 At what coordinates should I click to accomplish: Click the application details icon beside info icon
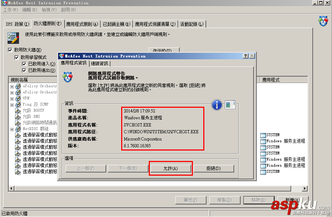click(x=230, y=105)
